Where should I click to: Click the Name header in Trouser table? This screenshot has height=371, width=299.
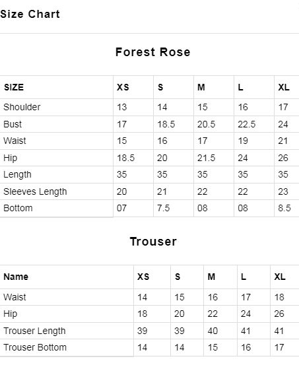click(16, 277)
